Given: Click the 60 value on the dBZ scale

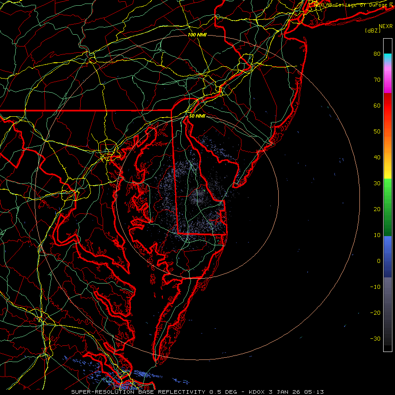Looking at the screenshot, I should (377, 106).
